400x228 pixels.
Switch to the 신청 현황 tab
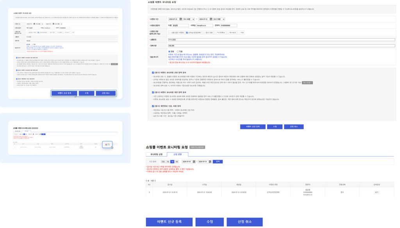tap(178, 155)
